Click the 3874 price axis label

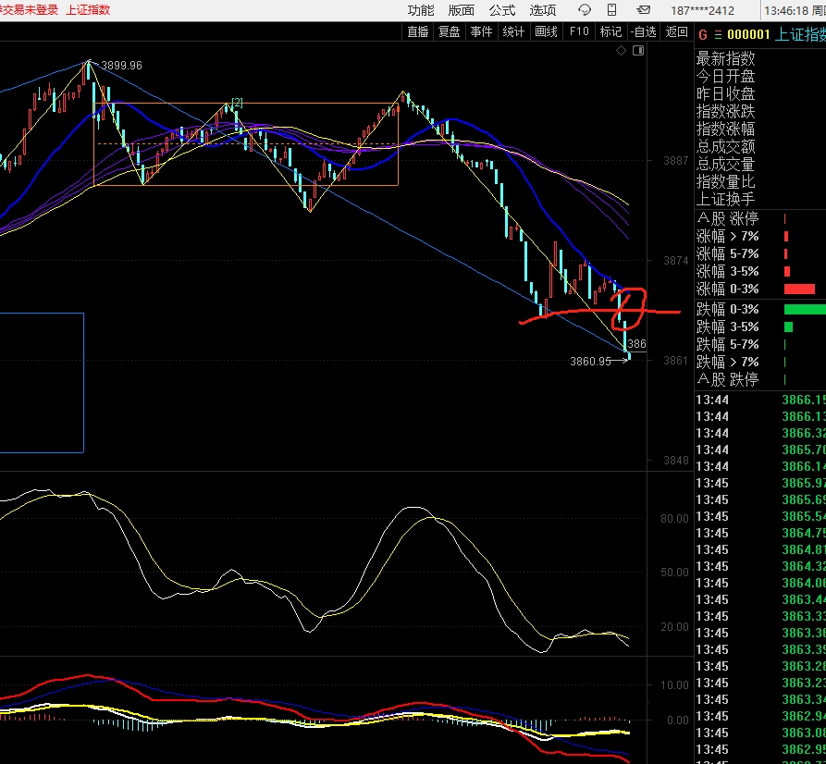676,260
